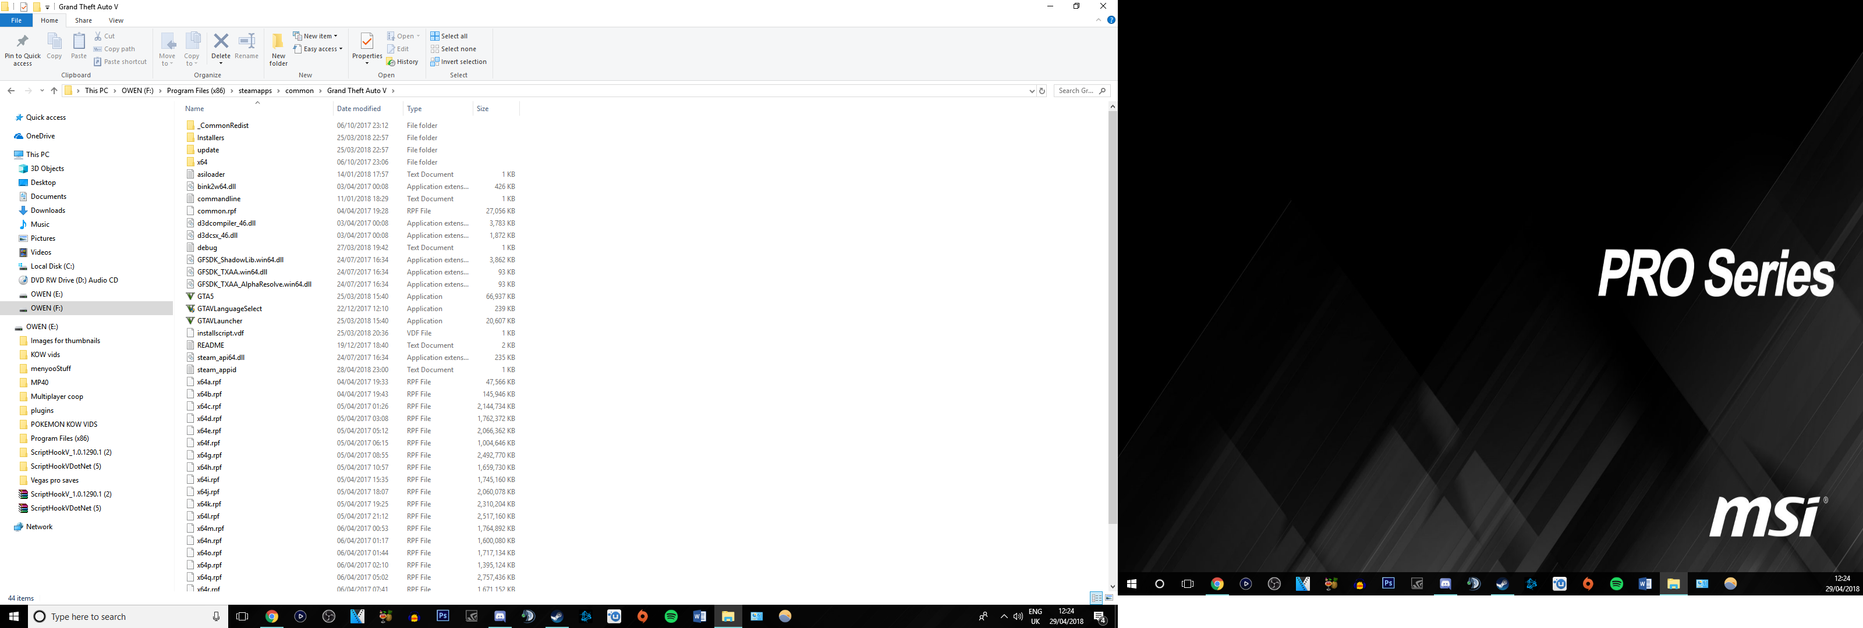Click the blue Help question mark icon
Image resolution: width=1863 pixels, height=628 pixels.
point(1111,20)
